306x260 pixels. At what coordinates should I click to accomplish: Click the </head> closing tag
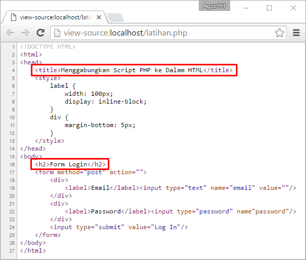[33, 149]
